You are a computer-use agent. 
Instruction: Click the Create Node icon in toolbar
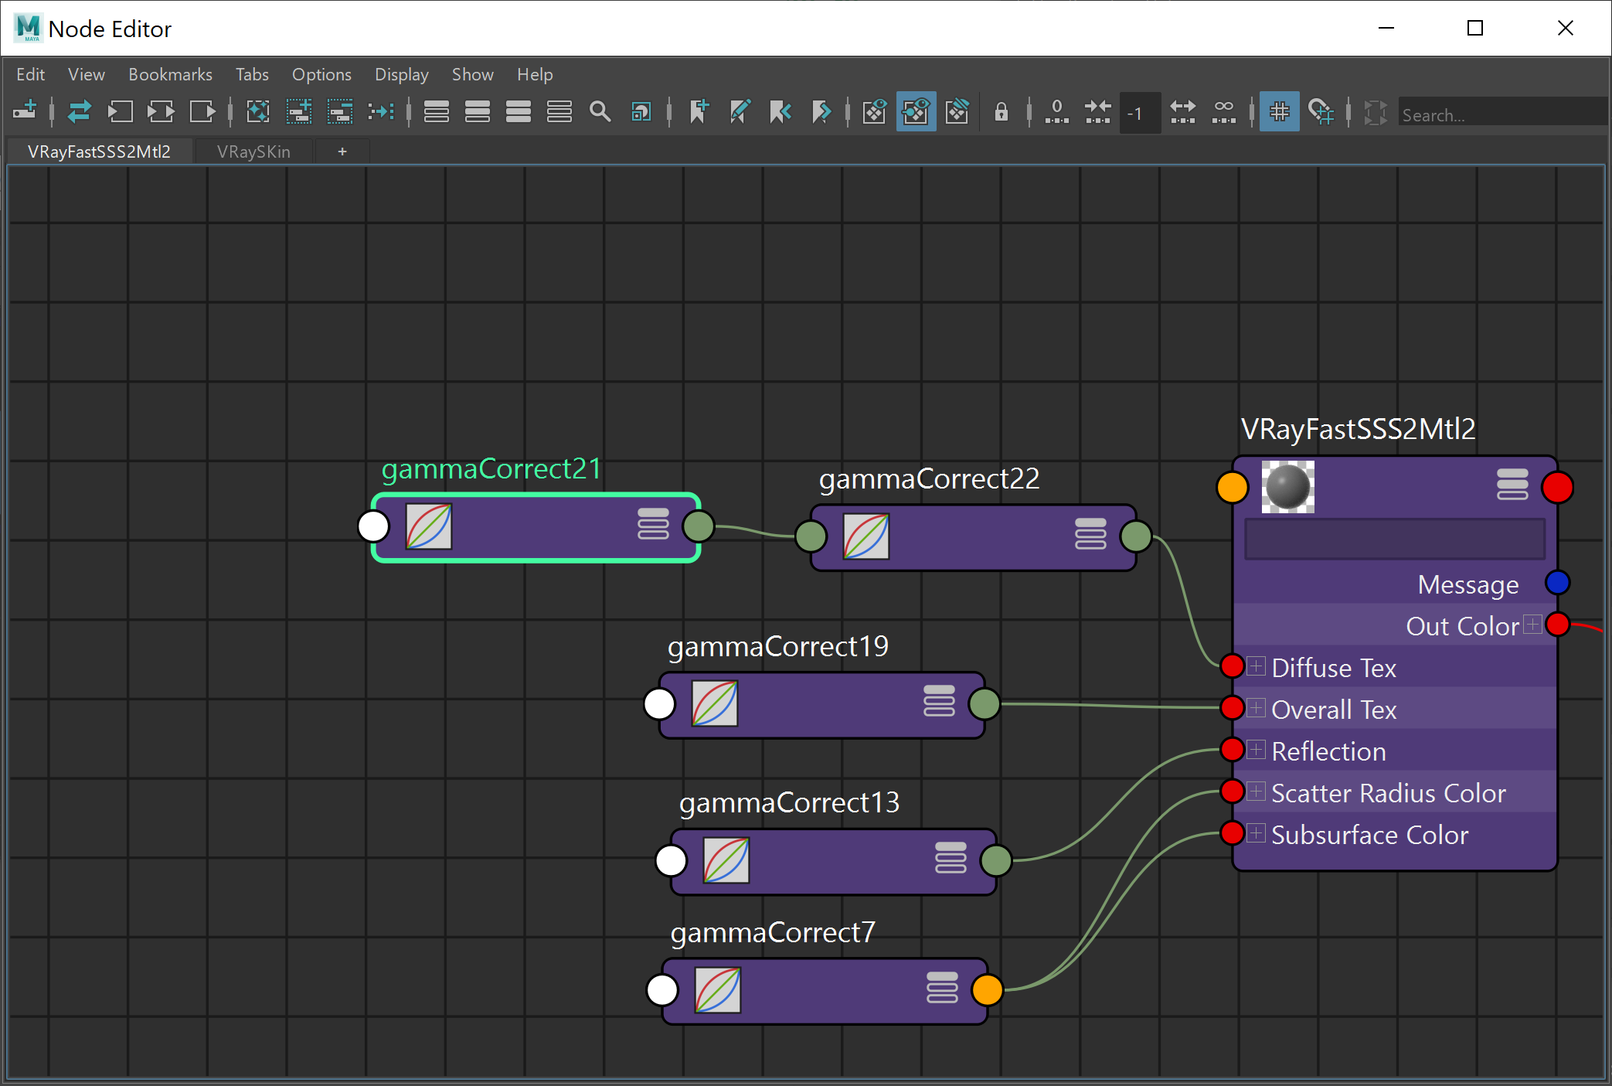25,112
